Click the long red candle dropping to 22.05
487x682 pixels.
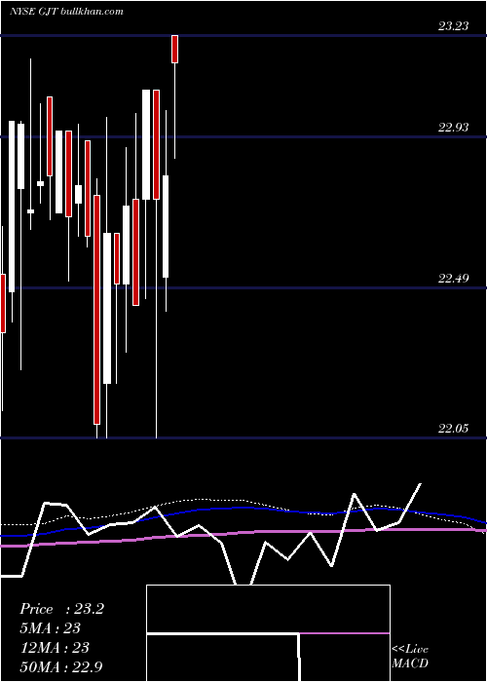click(97, 310)
